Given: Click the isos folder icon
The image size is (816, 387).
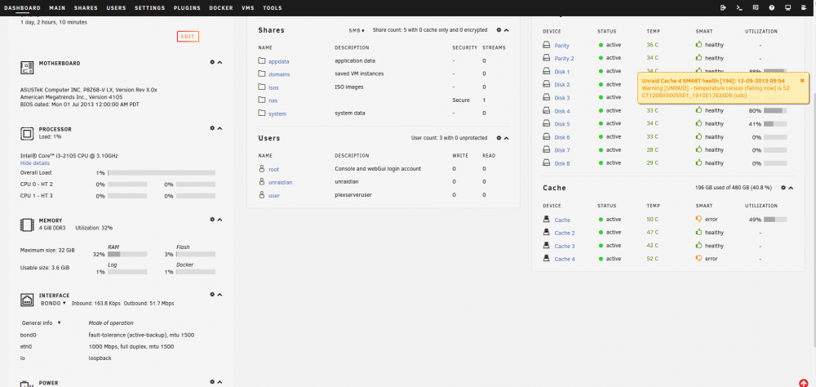Looking at the screenshot, I should point(262,87).
